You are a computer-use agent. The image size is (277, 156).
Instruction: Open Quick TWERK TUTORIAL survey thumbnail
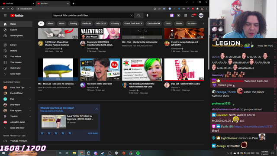(x=54, y=121)
